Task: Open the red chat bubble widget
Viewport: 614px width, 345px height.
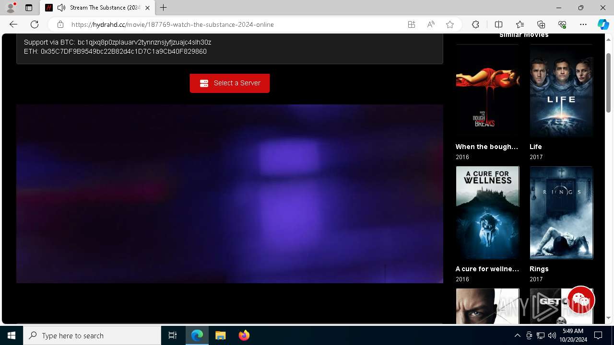Action: (x=581, y=300)
